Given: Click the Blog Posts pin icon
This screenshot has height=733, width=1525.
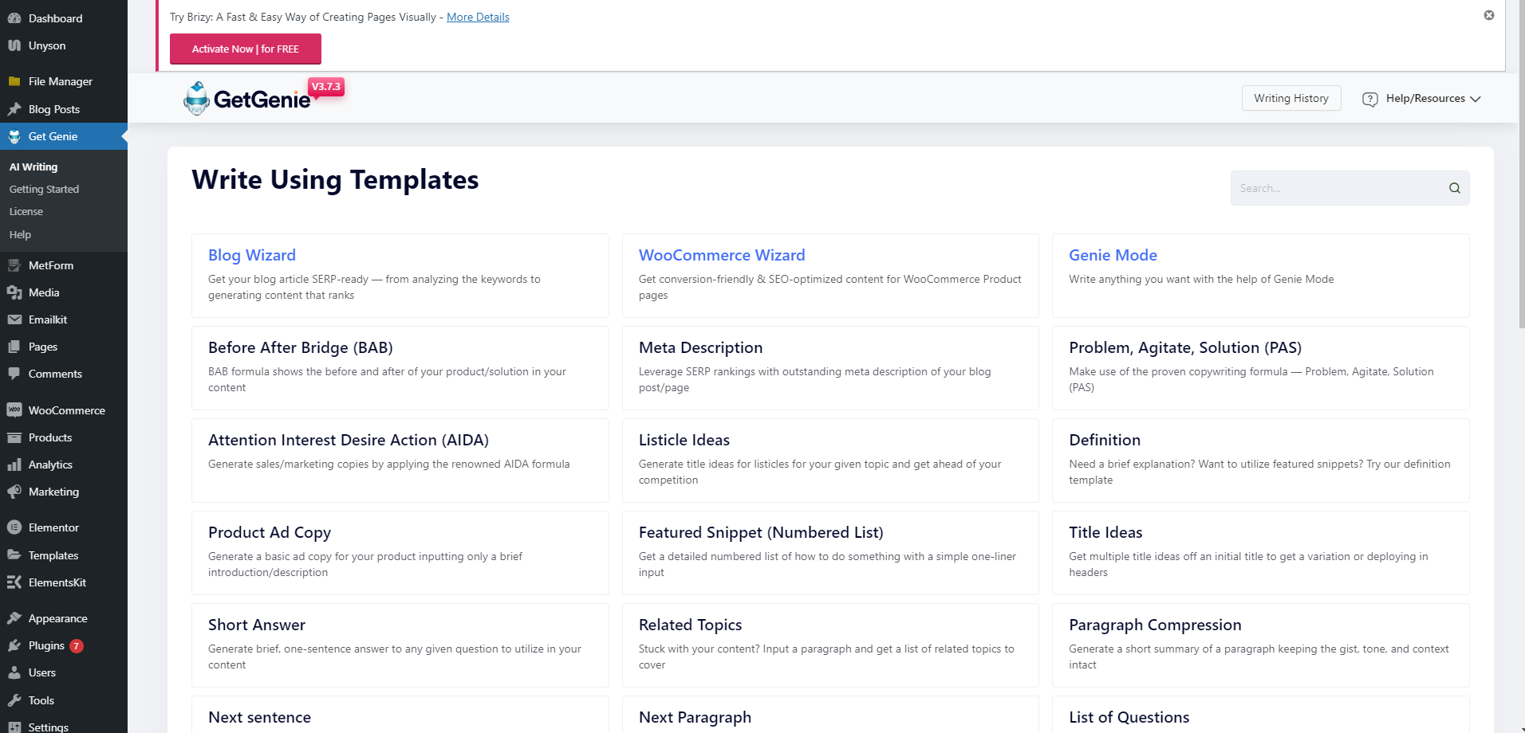Looking at the screenshot, I should (x=14, y=109).
